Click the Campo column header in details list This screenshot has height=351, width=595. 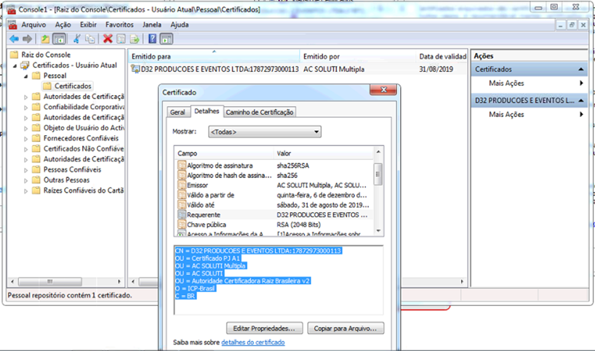pos(224,153)
